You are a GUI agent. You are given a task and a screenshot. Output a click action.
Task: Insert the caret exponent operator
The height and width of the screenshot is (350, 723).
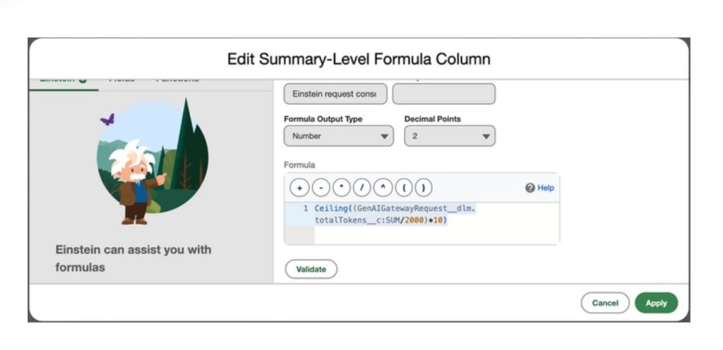click(382, 188)
